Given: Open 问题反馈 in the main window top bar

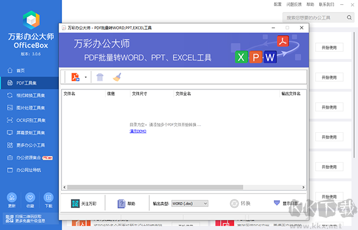Looking at the screenshot, I should tap(294, 4).
